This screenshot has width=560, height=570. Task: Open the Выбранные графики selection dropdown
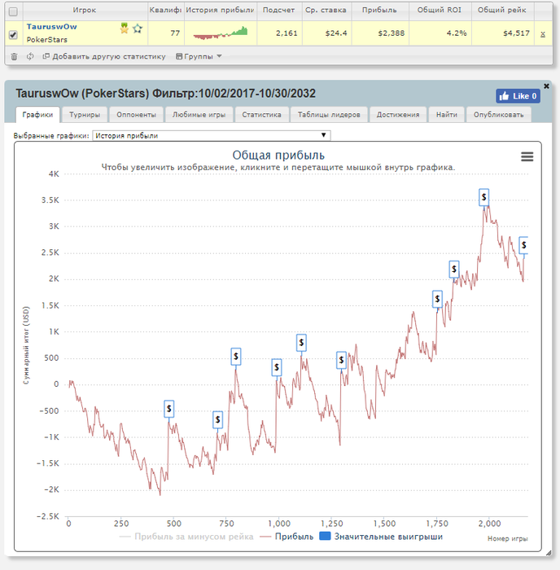tap(211, 136)
